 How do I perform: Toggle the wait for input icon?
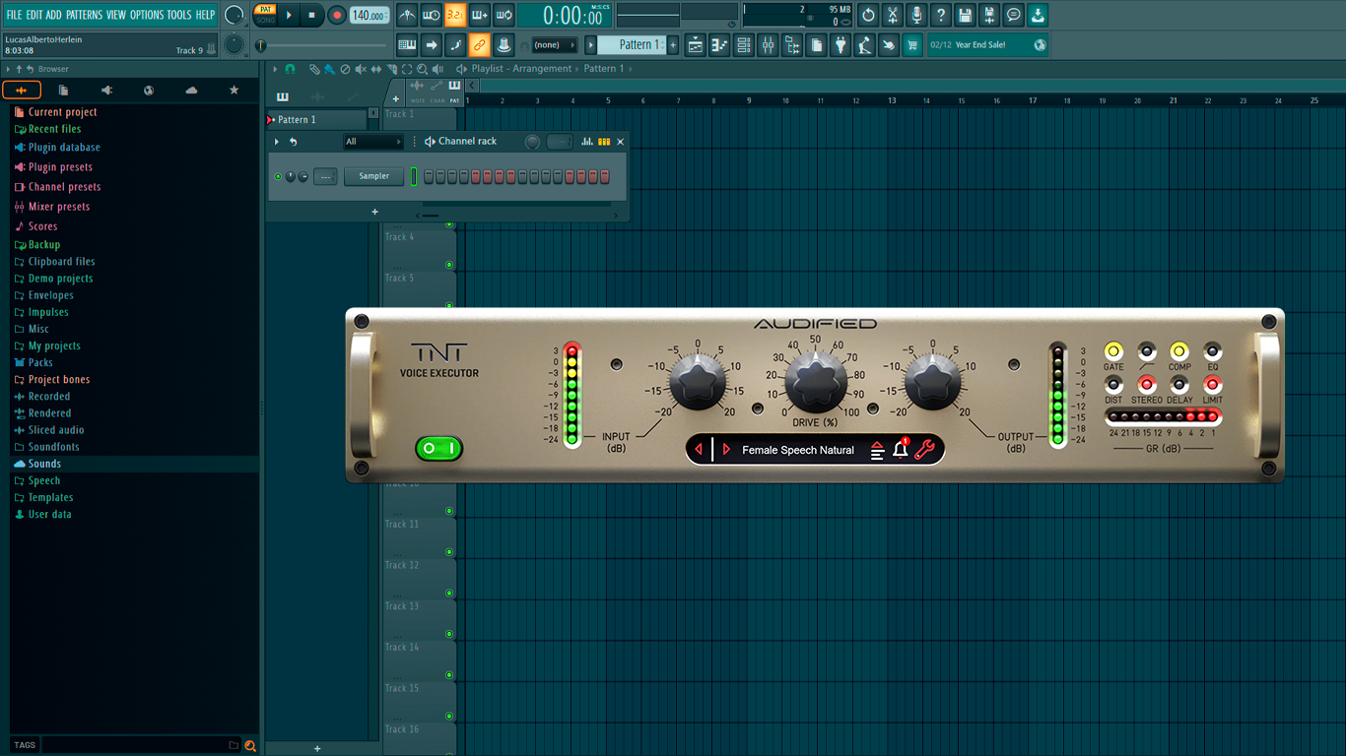(x=432, y=15)
